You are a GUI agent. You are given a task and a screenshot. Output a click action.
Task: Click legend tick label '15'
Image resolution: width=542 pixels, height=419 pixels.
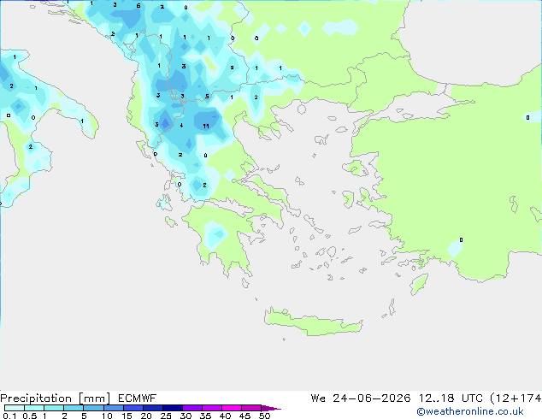(x=127, y=416)
